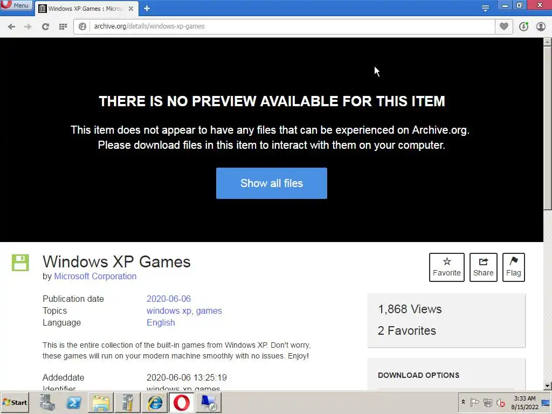Click the Favorite star button
Image resolution: width=552 pixels, height=414 pixels.
coord(447,267)
